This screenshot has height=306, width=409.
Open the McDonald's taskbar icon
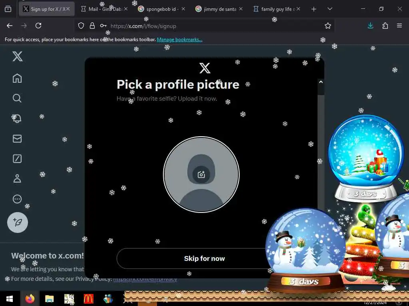[88, 299]
